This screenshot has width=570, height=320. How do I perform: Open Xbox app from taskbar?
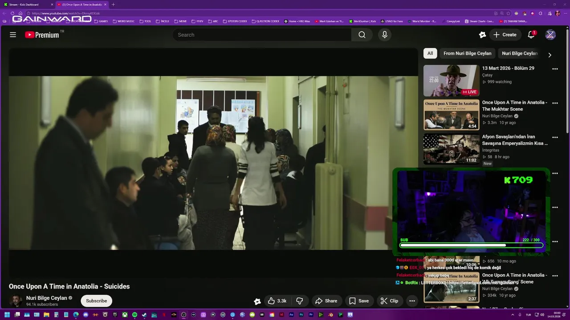click(125, 315)
